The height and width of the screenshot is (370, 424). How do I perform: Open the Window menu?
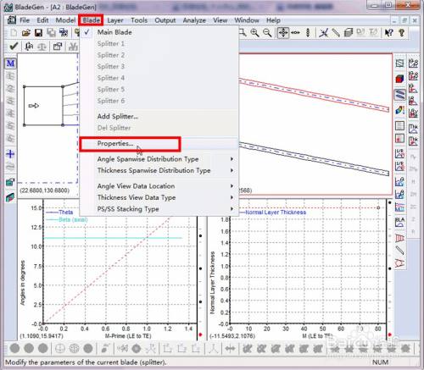coord(247,20)
